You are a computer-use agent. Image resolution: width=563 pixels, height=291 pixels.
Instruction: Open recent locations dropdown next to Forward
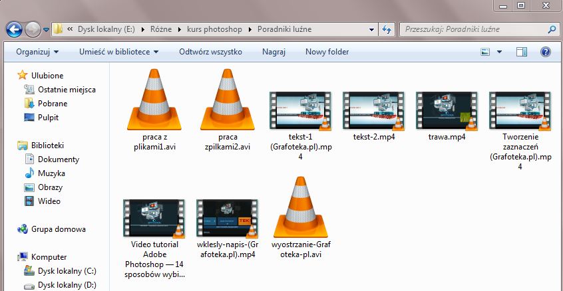46,30
